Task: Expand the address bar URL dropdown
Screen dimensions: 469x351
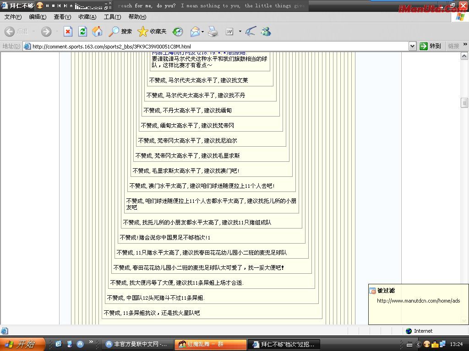Action: 412,46
